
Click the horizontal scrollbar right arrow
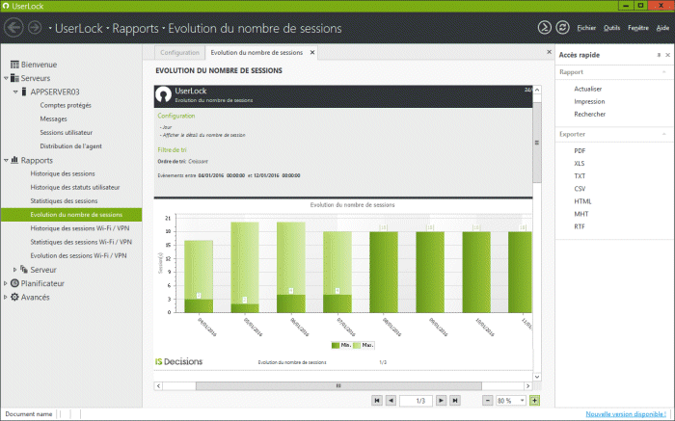(527, 385)
